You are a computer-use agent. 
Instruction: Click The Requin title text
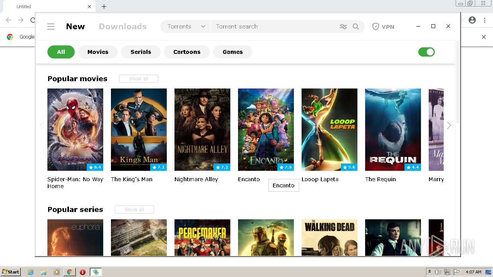(381, 179)
